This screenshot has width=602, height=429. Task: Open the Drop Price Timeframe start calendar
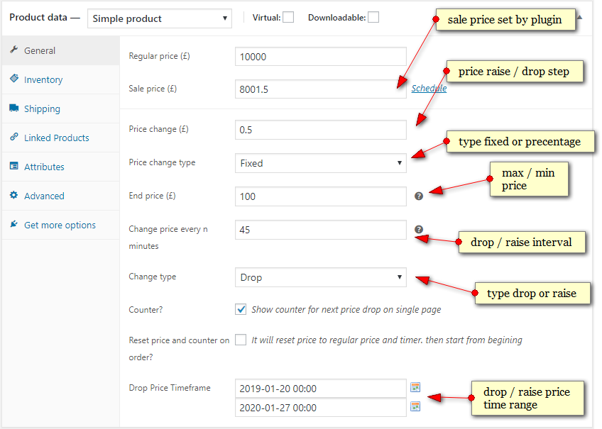[415, 387]
